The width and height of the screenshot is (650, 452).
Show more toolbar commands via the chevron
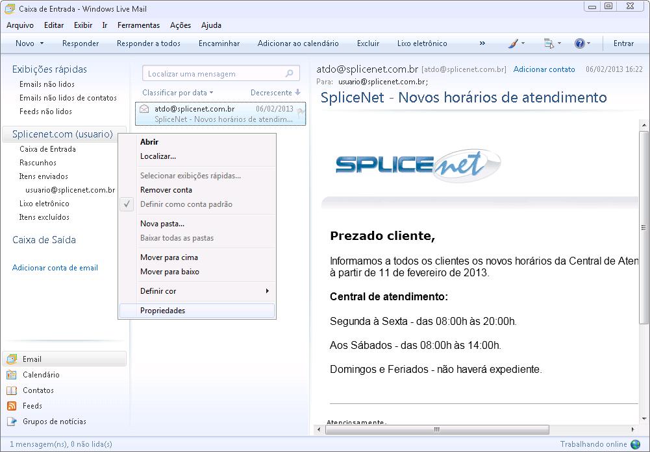click(x=482, y=43)
